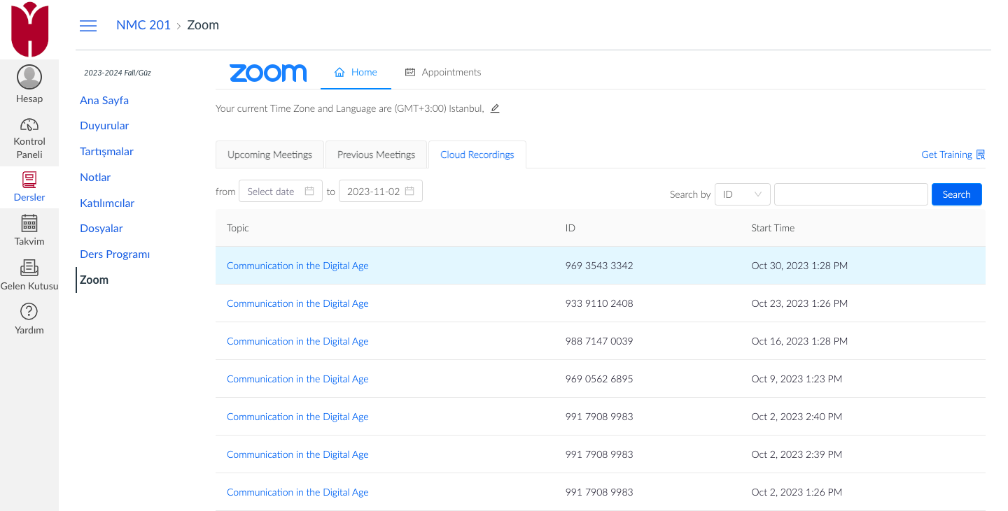Click the from Select date field
The height and width of the screenshot is (511, 1008).
tap(280, 192)
